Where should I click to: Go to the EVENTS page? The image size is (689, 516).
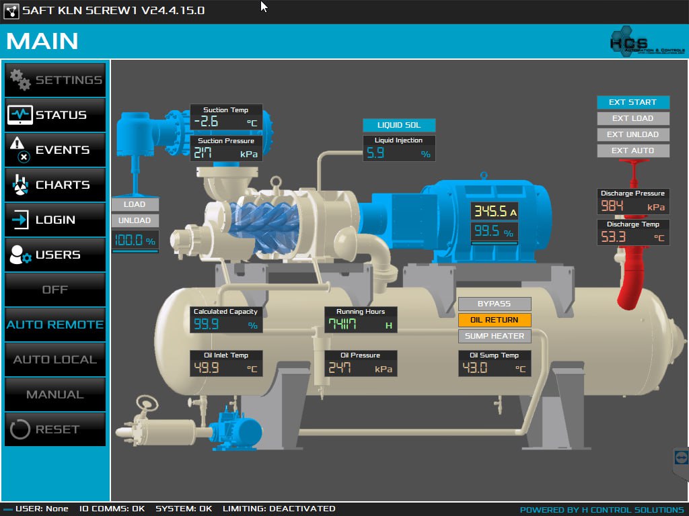(55, 150)
